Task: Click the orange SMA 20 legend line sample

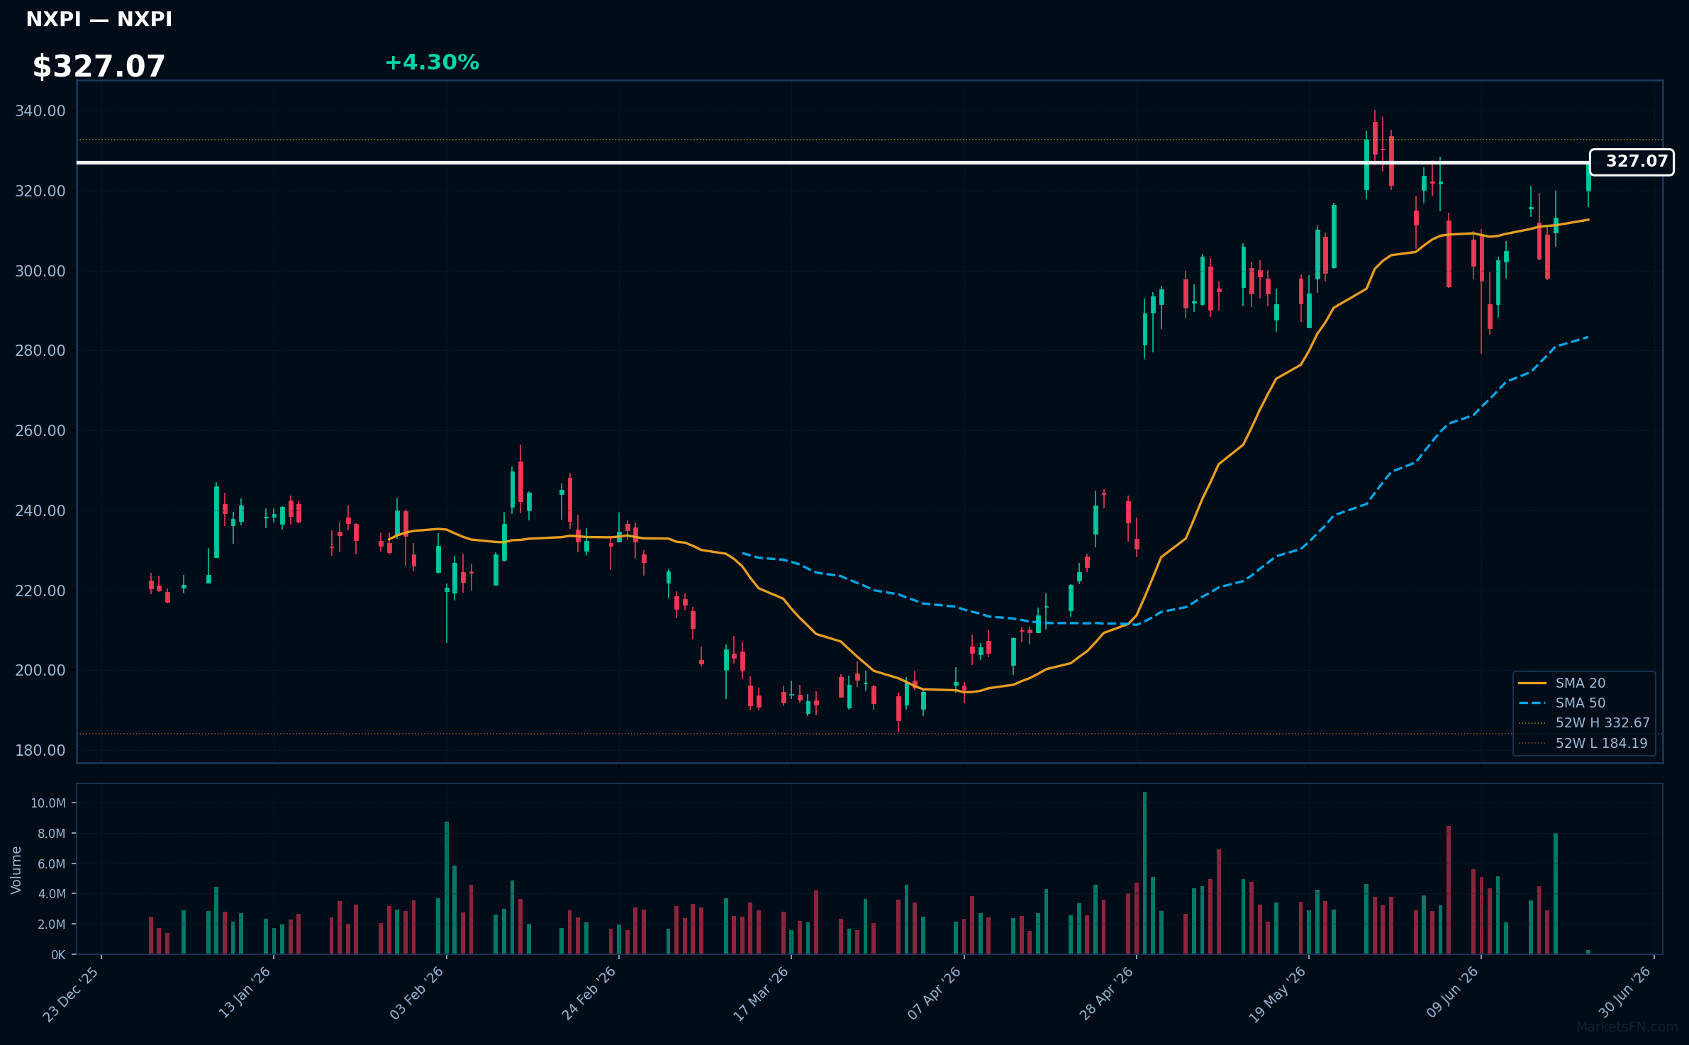Action: click(1532, 683)
